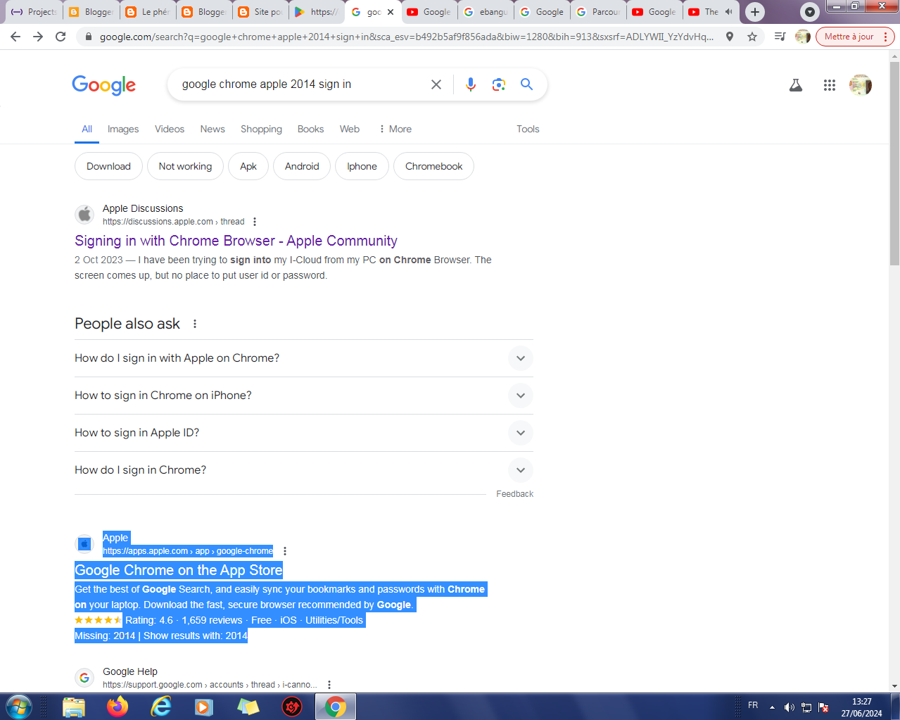Start voice search with microphone icon
Image resolution: width=900 pixels, height=720 pixels.
[471, 84]
